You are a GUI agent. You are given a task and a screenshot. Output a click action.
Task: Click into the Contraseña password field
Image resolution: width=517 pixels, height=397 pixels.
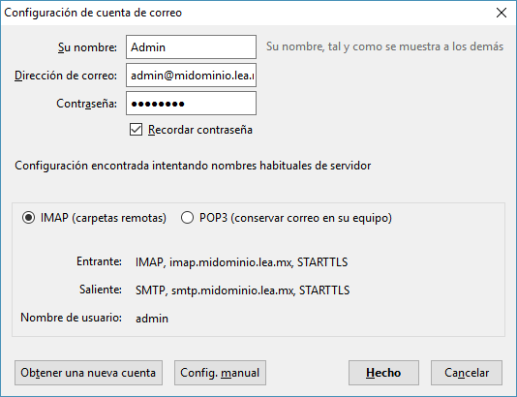[191, 104]
